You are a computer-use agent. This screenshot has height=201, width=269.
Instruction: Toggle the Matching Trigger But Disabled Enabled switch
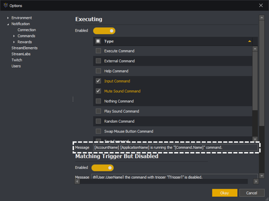tap(103, 168)
